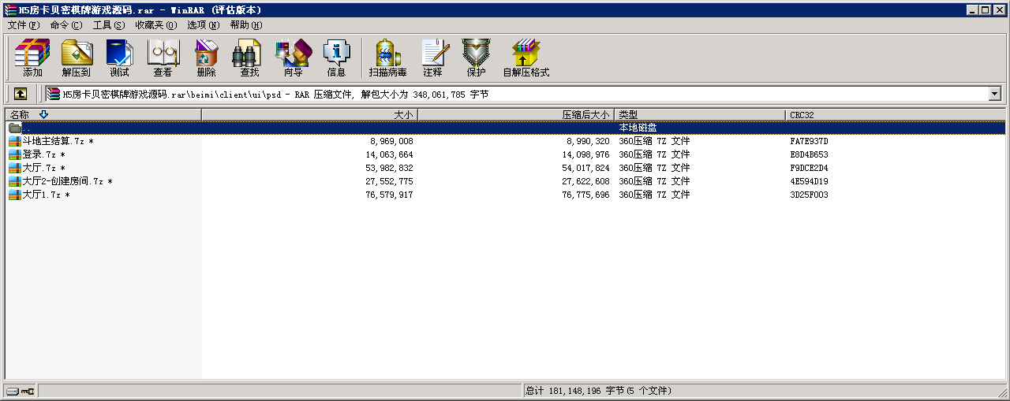The height and width of the screenshot is (401, 1010).
Task: Select the 斗地主结算.7z file
Action: [53, 142]
